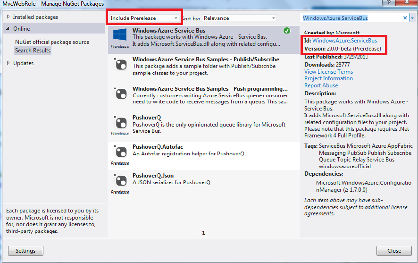Click the Created by: Microsoft text
418x263 pixels.
(332, 33)
